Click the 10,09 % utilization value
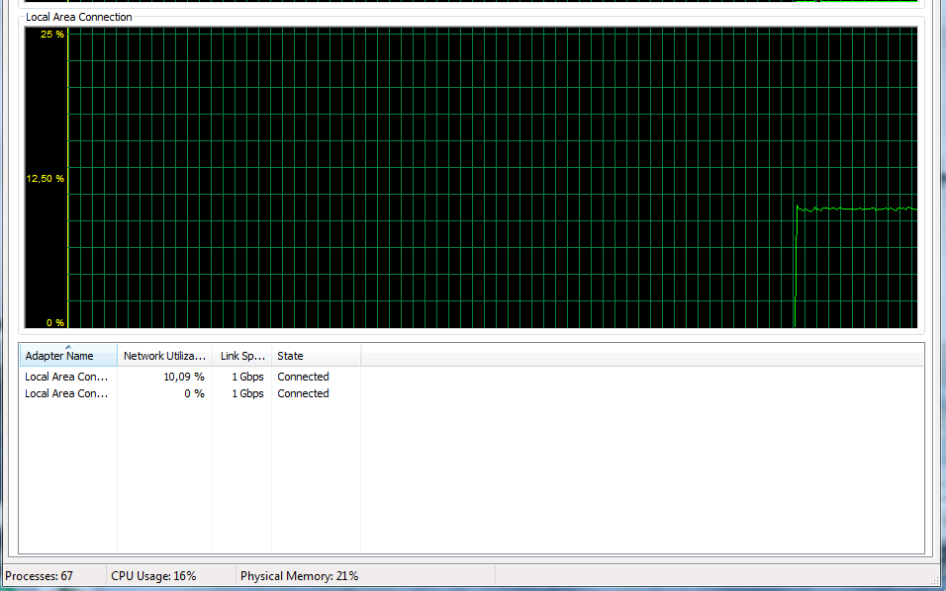Image resolution: width=946 pixels, height=591 pixels. click(184, 377)
